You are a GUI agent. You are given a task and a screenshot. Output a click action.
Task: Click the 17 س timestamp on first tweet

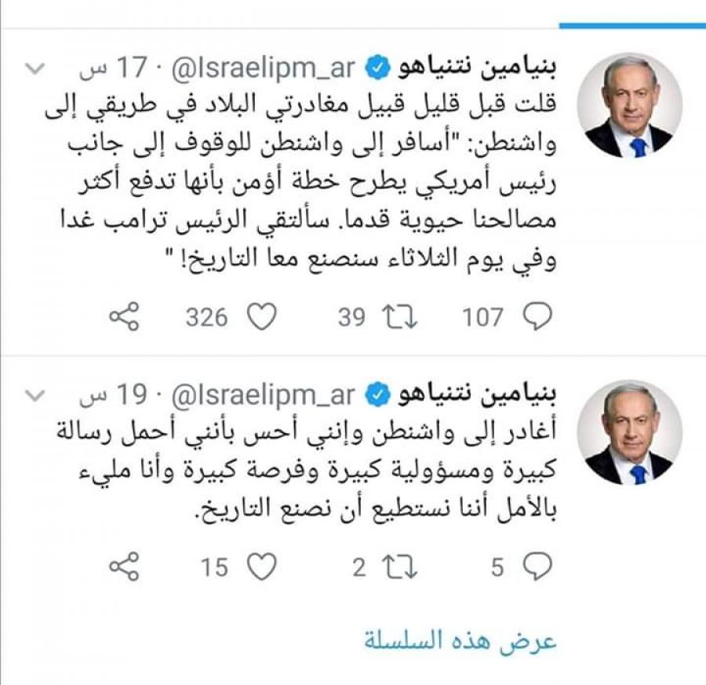click(x=112, y=69)
